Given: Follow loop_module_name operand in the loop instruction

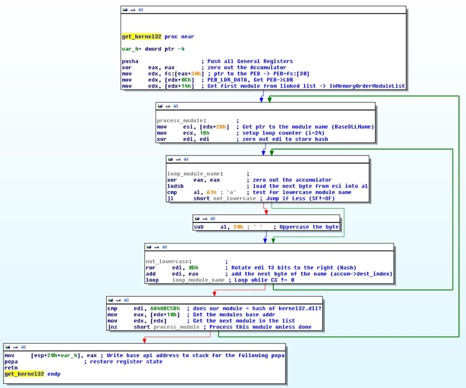Looking at the screenshot, I should (199, 280).
